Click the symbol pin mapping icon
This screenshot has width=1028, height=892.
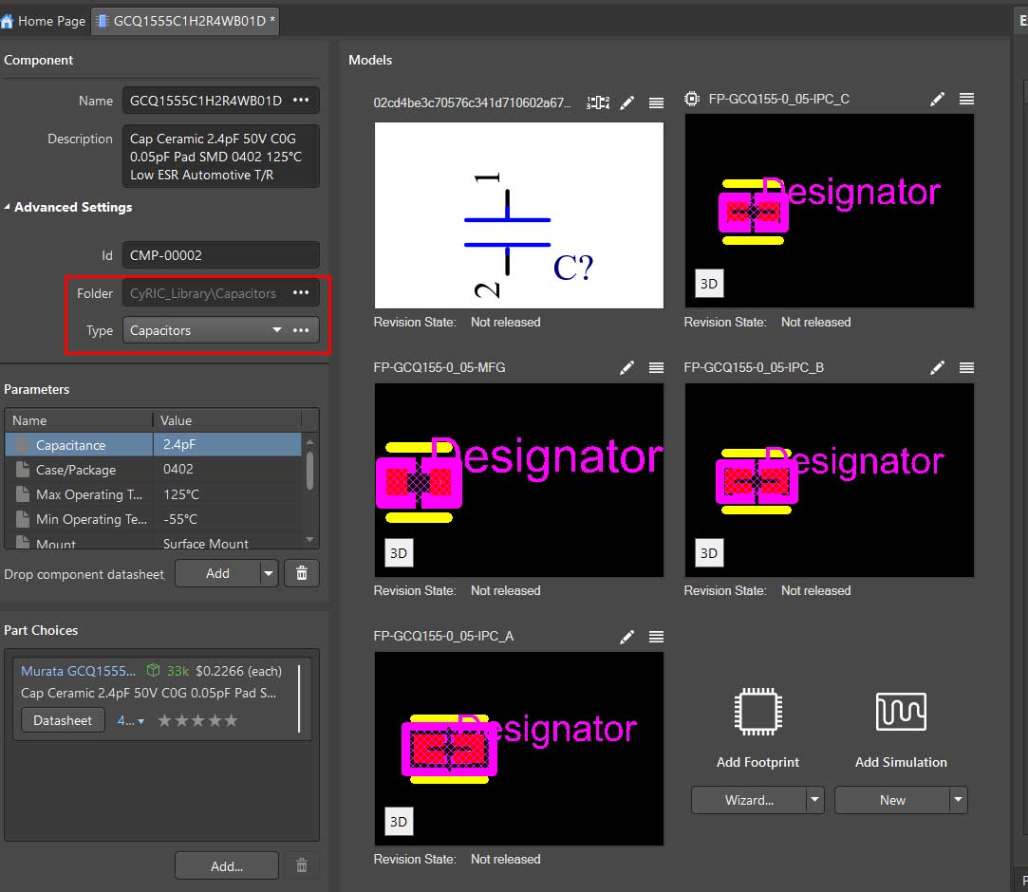pos(598,102)
